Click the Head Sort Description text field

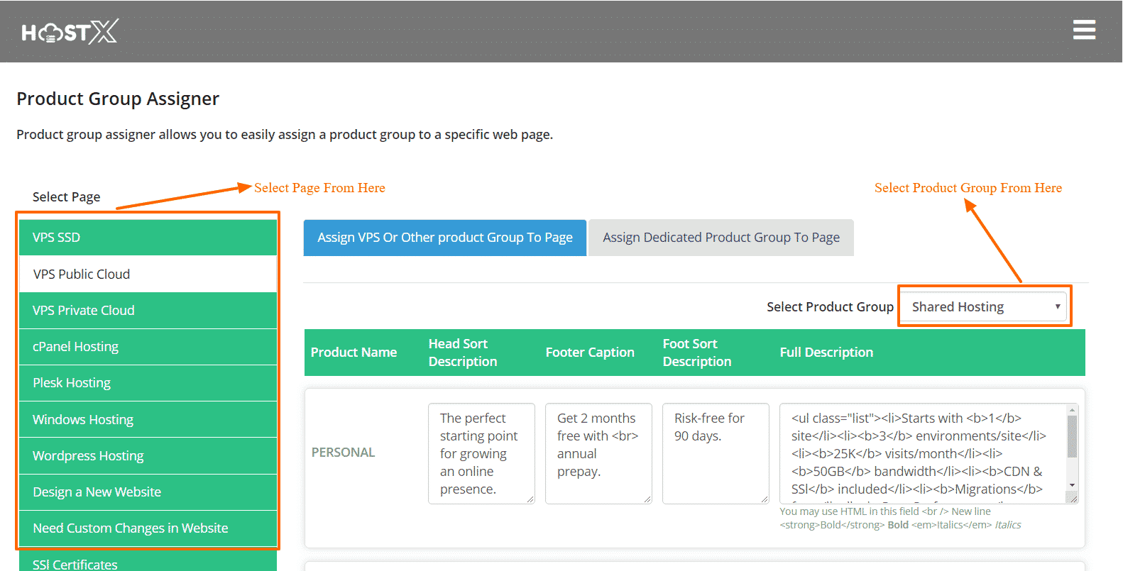[481, 453]
